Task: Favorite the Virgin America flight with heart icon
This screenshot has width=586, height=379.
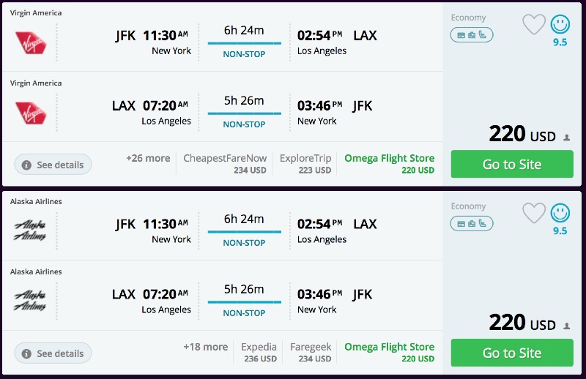Action: click(534, 24)
